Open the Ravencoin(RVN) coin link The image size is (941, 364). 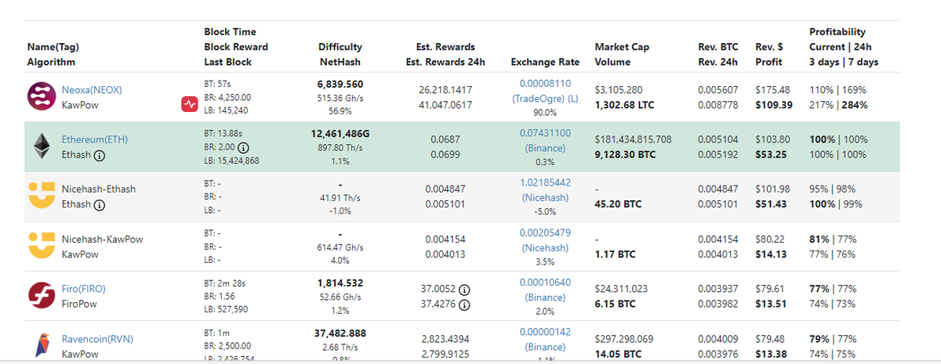(x=96, y=339)
